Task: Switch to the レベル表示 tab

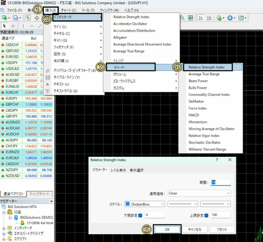Action: pyautogui.click(x=118, y=170)
